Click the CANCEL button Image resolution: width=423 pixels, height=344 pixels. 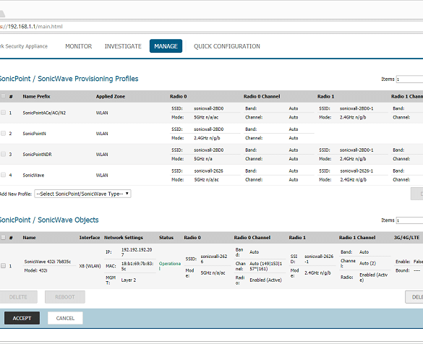(65, 318)
